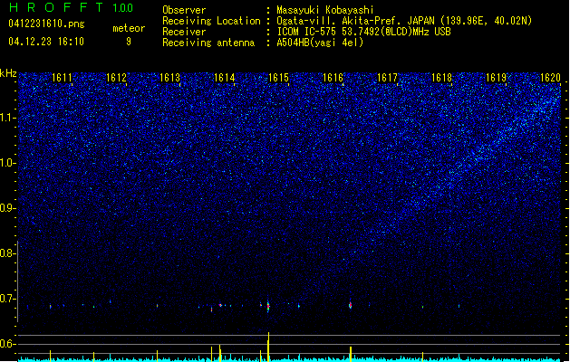Click the kHz axis unit label
Viewport: 570px width, 362px height.
pos(8,73)
